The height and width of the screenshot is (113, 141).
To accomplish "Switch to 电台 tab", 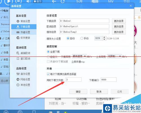I will point(95,1).
